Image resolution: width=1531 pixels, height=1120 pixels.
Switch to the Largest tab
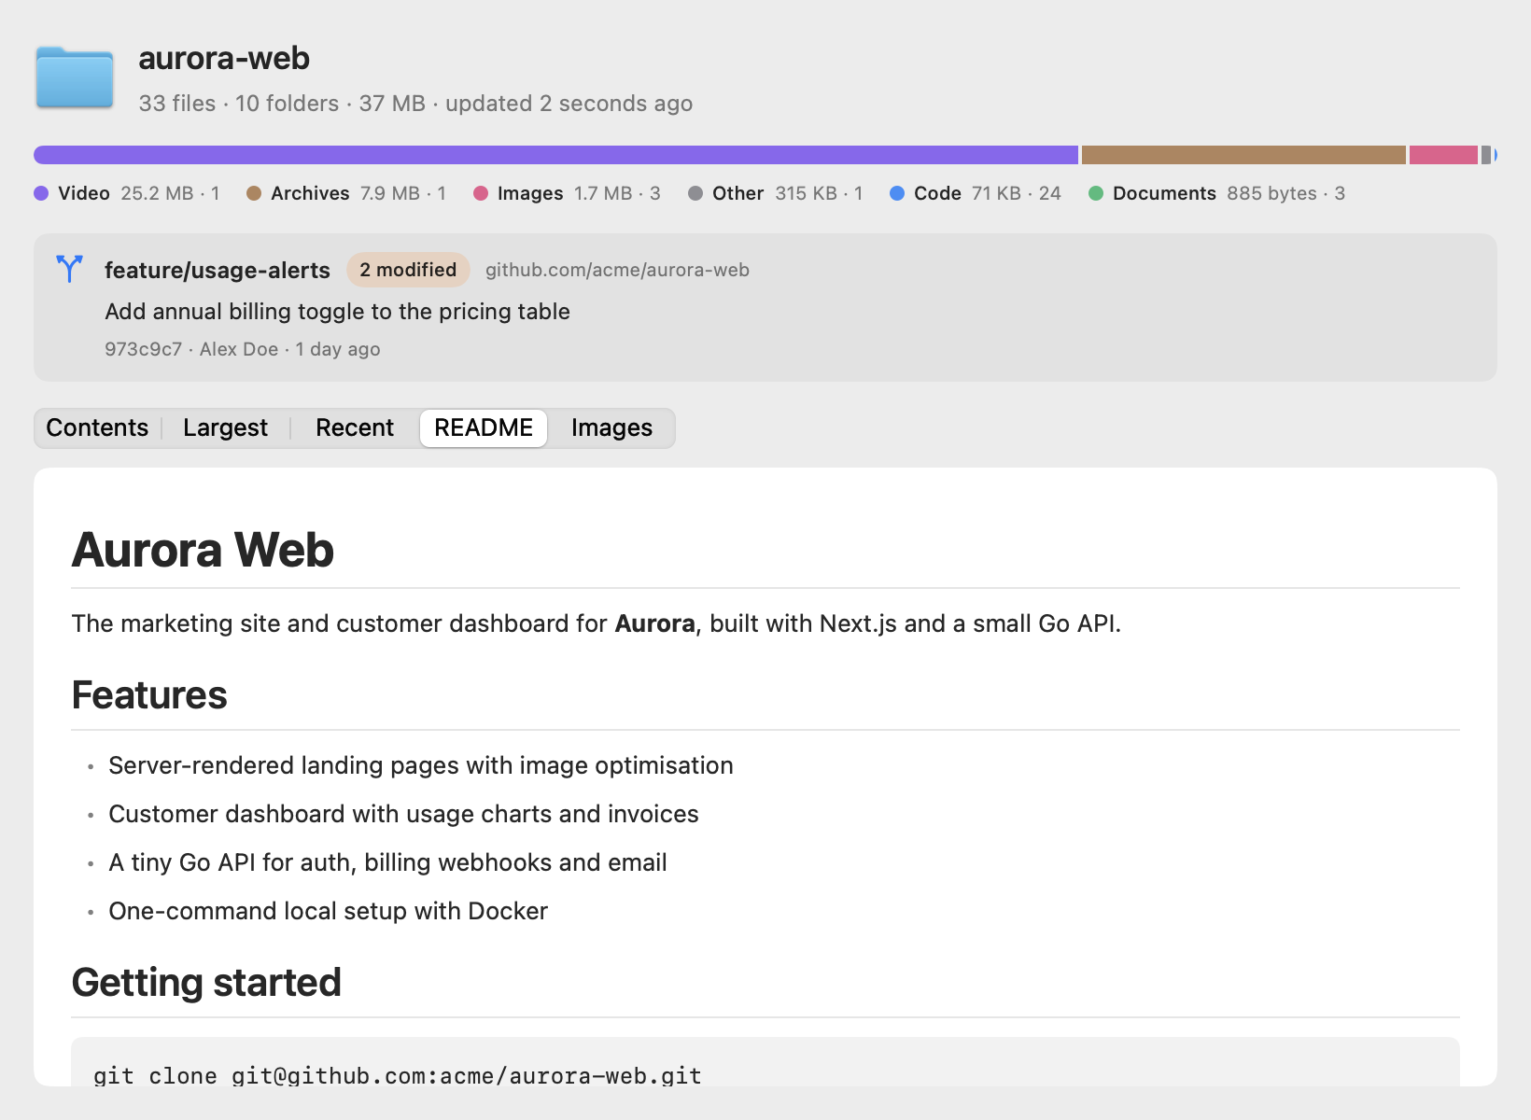(x=225, y=428)
